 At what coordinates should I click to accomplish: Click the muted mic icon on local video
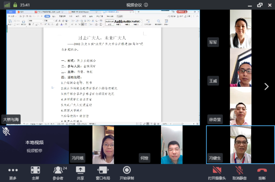(x=6, y=131)
